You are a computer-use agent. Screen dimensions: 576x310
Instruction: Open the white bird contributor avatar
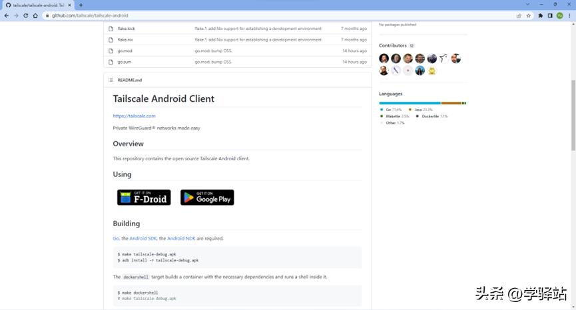(443, 59)
